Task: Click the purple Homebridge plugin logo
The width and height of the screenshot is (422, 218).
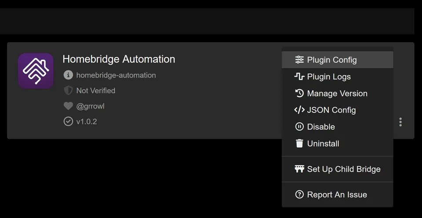Action: coord(36,71)
